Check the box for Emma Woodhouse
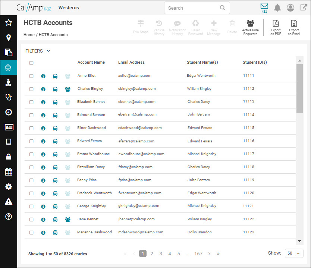The height and width of the screenshot is (268, 311). point(31,154)
